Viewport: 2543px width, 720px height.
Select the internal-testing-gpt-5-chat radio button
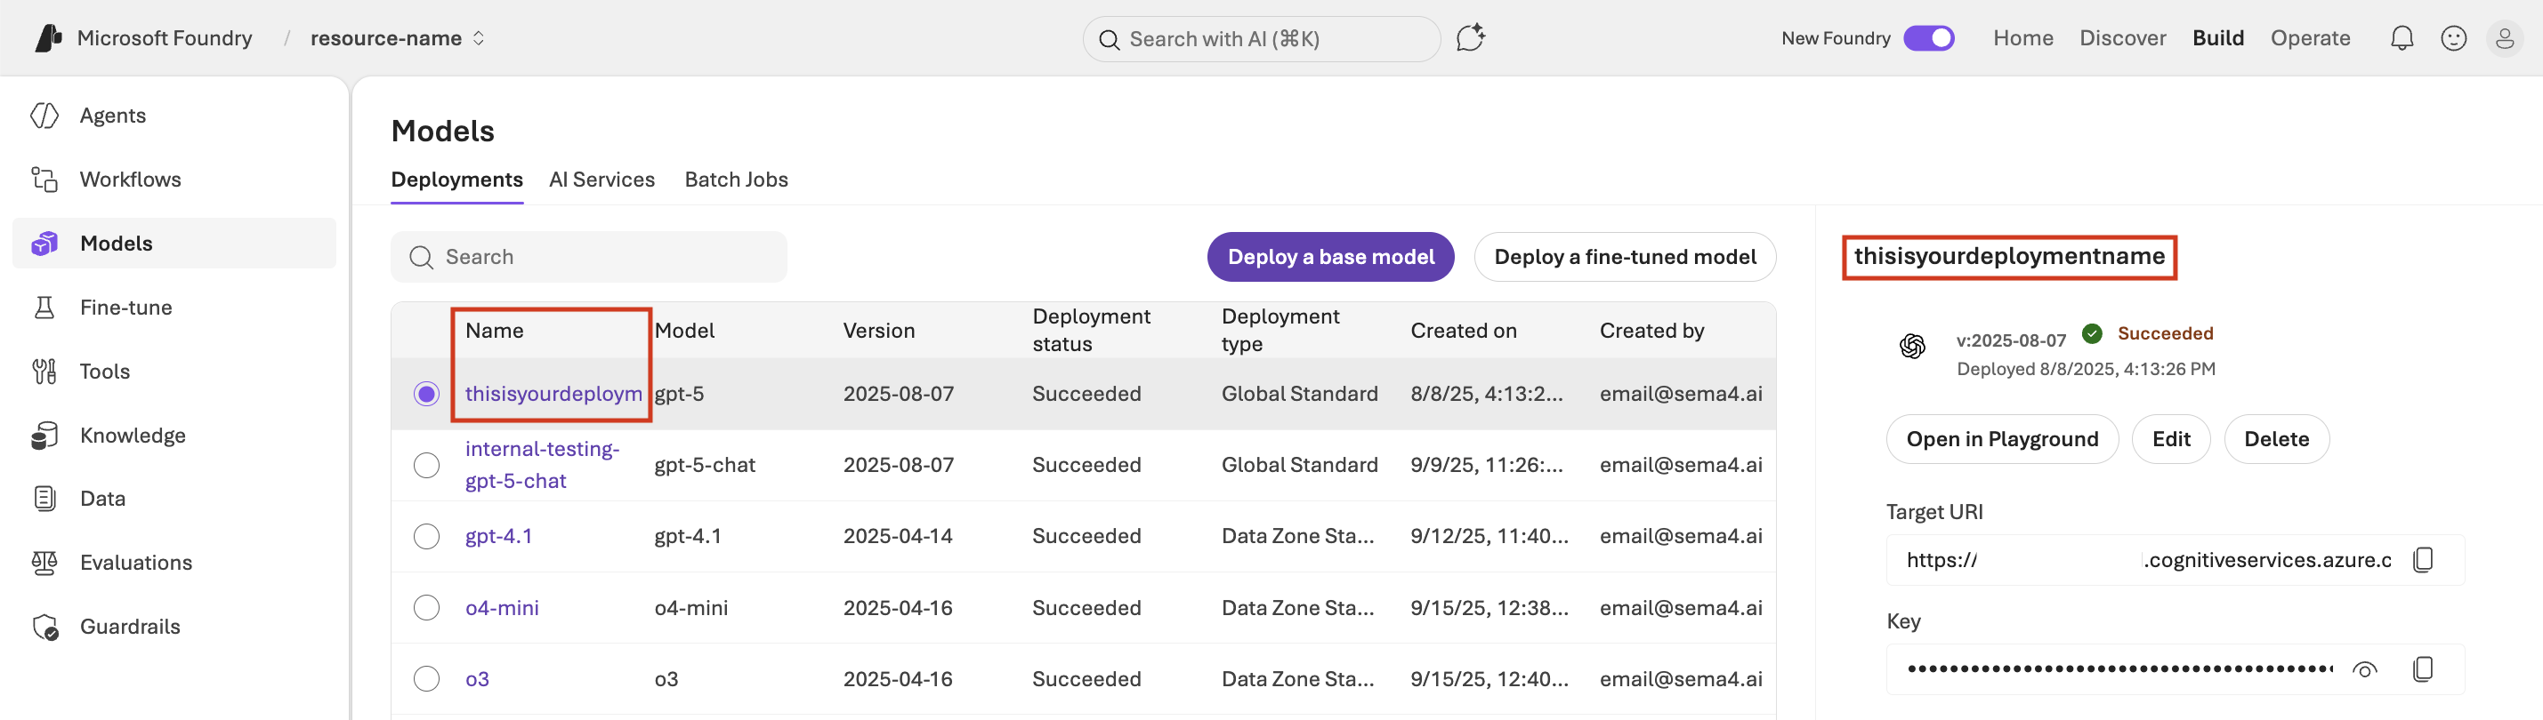[426, 466]
